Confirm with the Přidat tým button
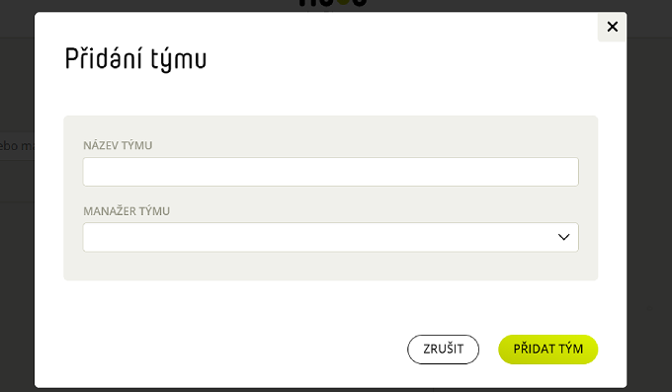 [x=548, y=350]
